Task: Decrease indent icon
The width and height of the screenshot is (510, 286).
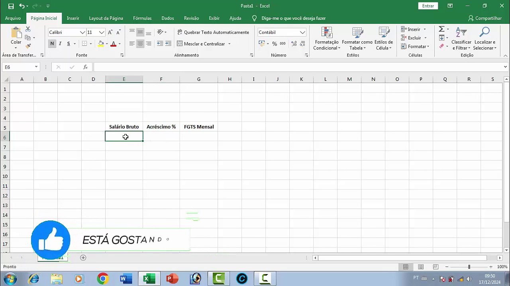Action: (x=160, y=44)
